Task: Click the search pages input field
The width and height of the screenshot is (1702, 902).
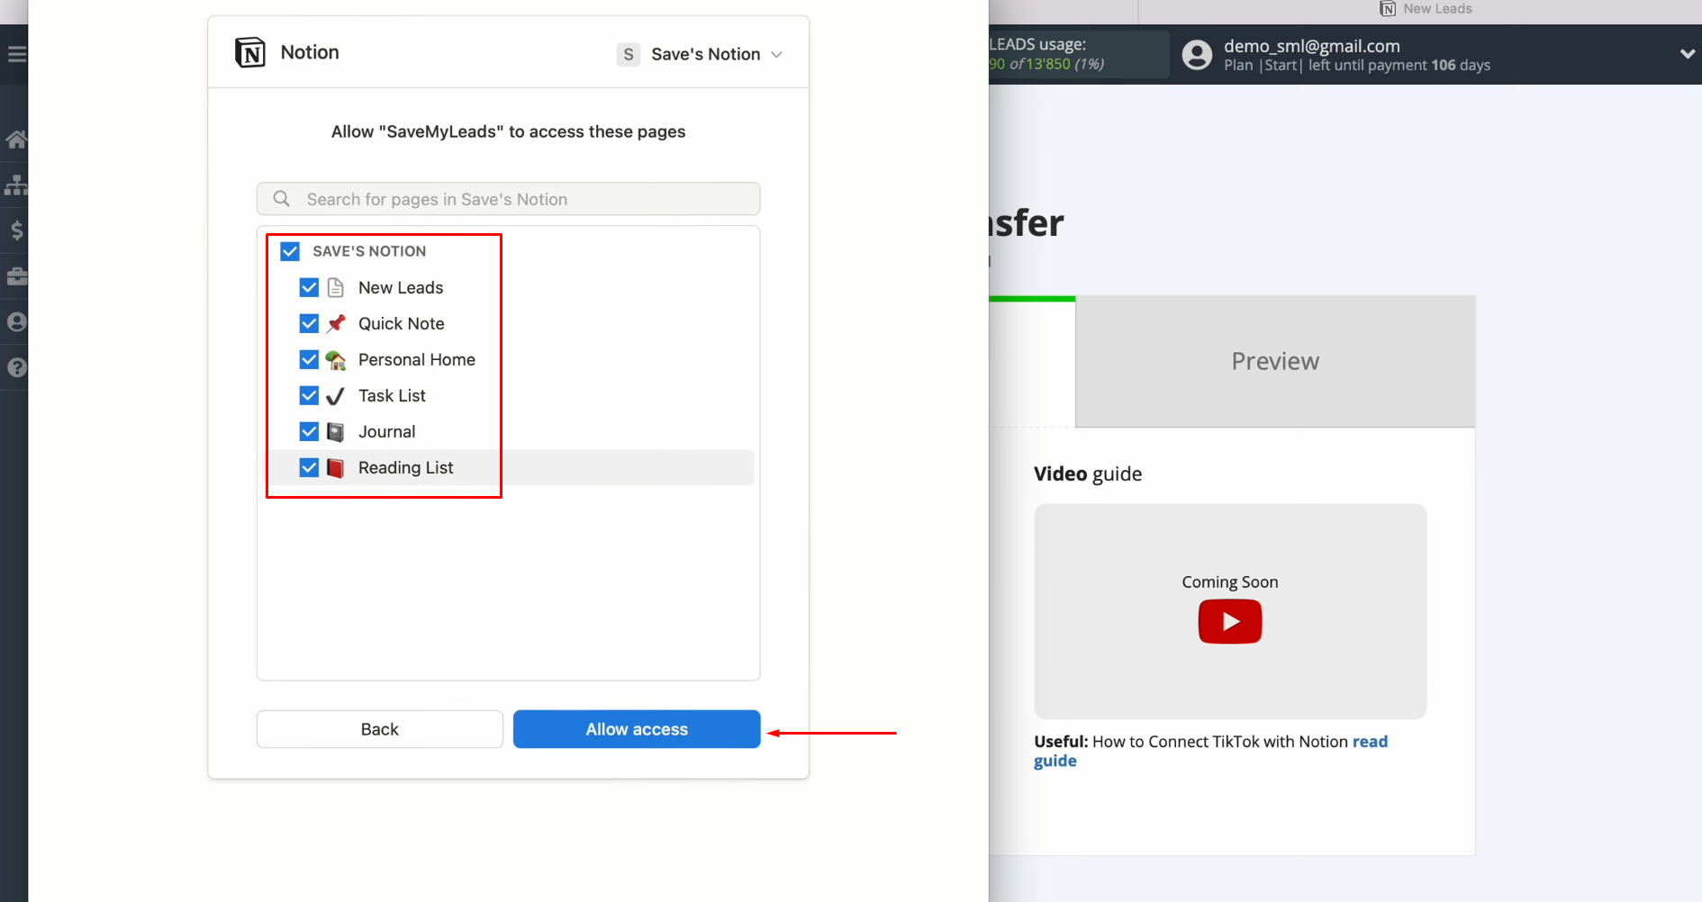Action: pos(508,199)
